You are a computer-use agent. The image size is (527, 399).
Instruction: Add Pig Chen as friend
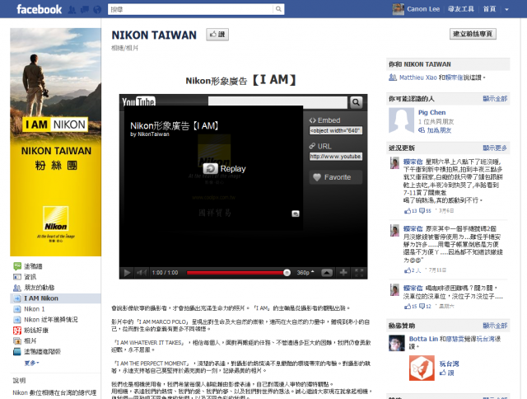(435, 130)
